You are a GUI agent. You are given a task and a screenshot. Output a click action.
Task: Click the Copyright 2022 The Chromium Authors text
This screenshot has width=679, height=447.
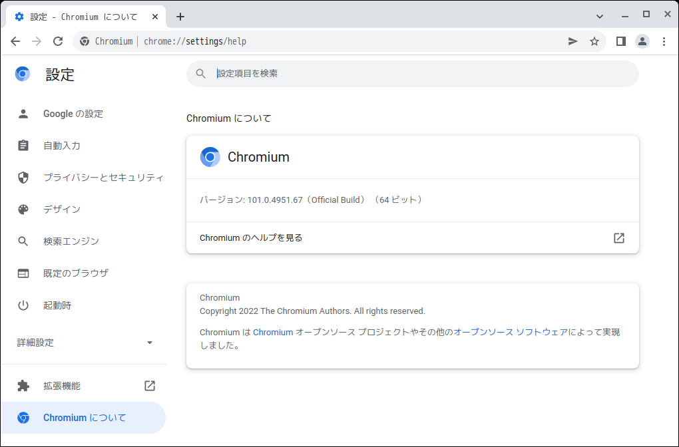[312, 311]
